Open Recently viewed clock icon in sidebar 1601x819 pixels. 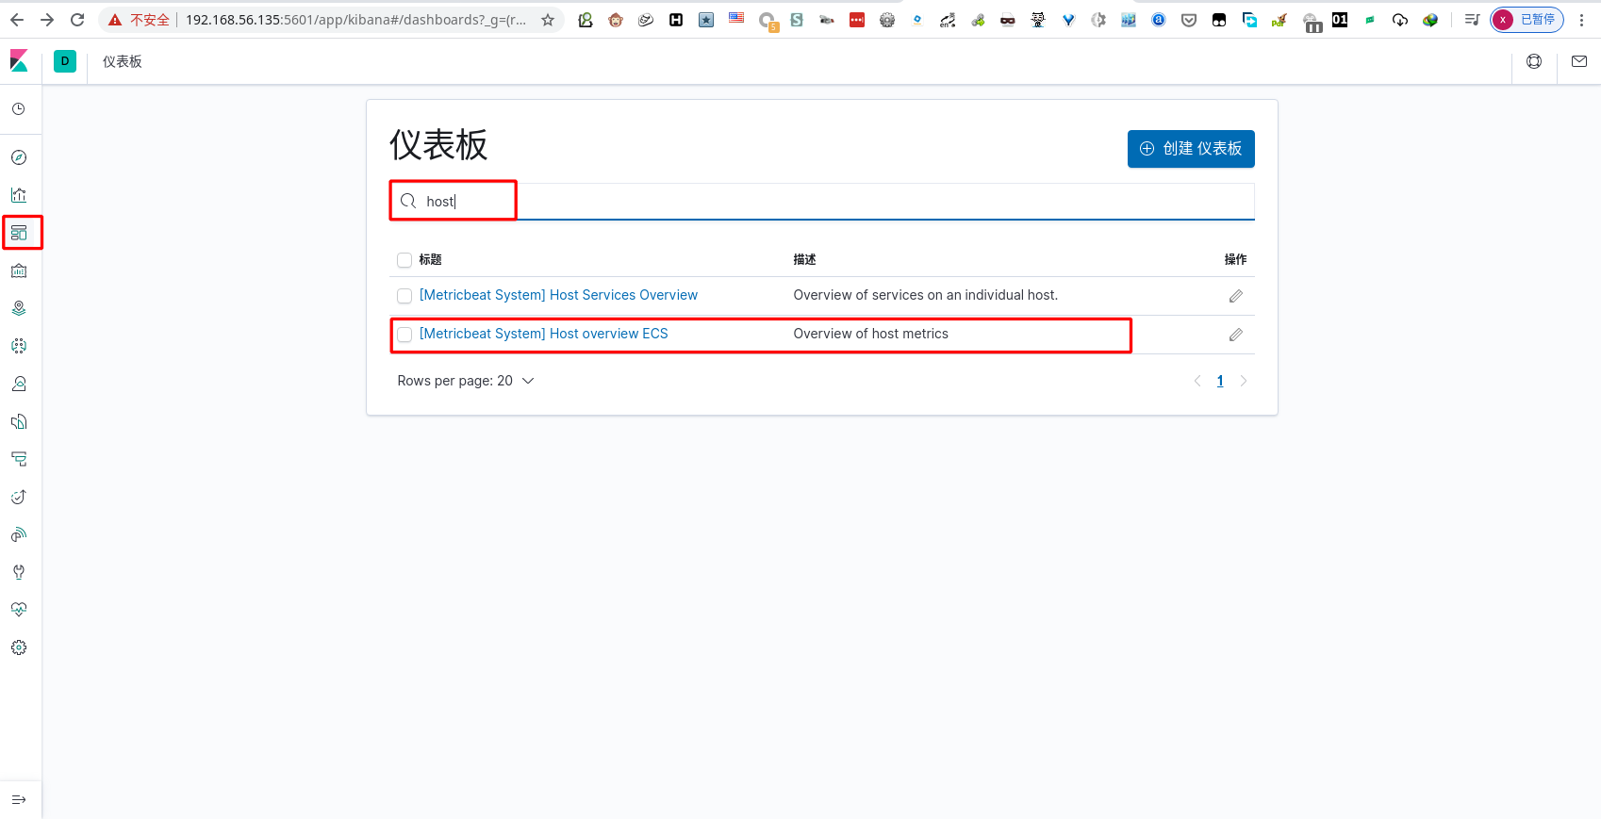click(x=19, y=109)
